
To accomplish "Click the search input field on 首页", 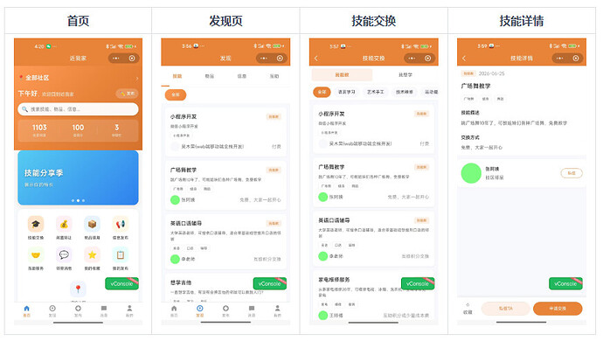I will (78, 109).
